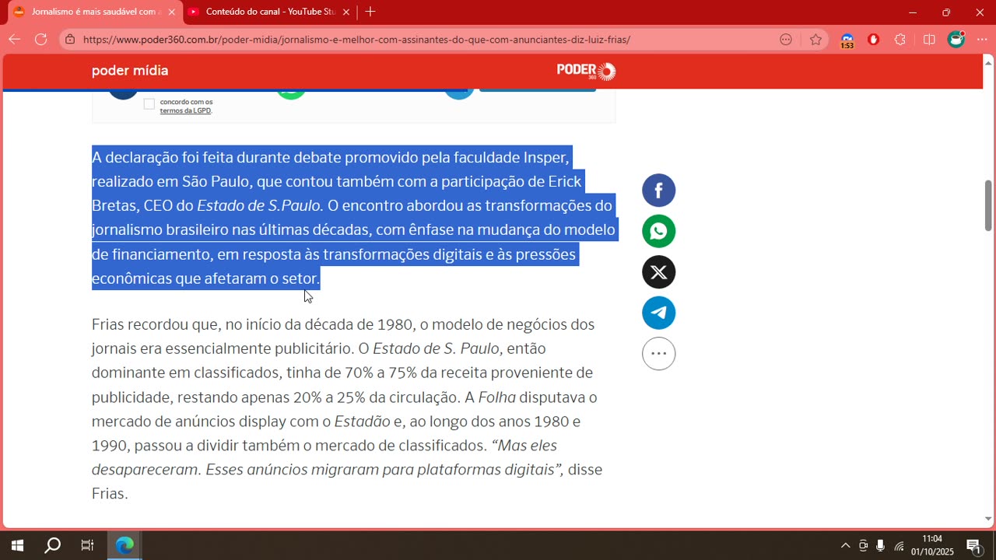The width and height of the screenshot is (996, 560).
Task: Show hidden system tray icons
Action: (846, 545)
